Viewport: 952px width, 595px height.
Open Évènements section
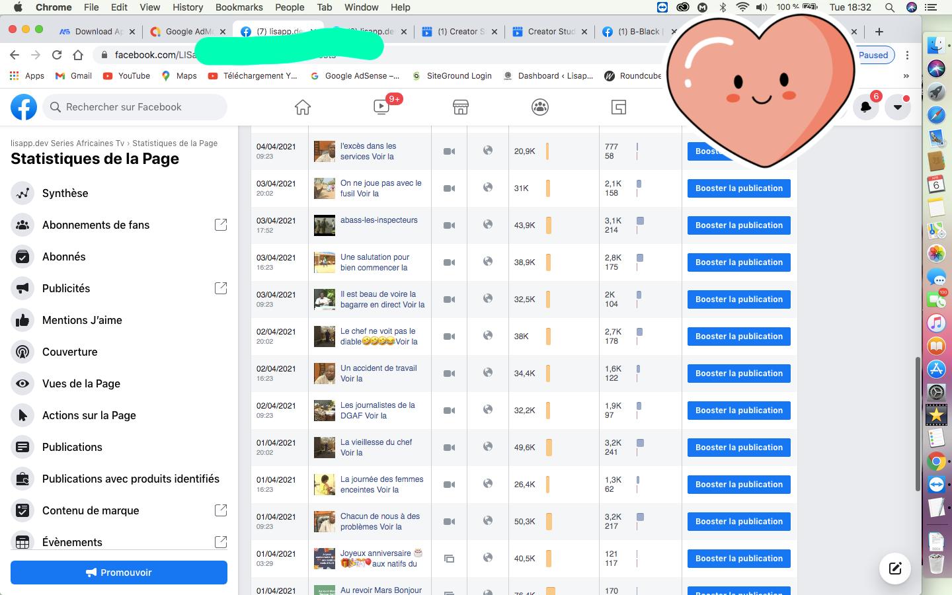(119, 541)
